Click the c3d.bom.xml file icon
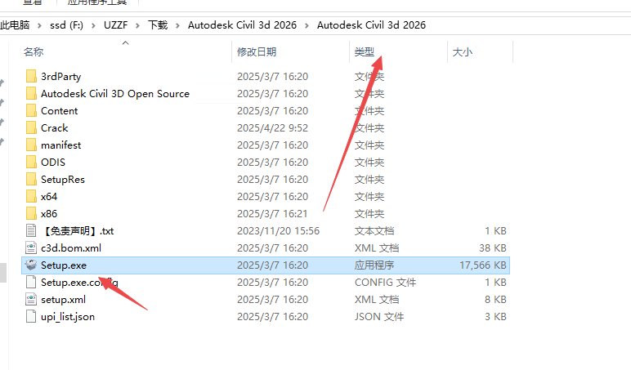The height and width of the screenshot is (370, 631). pos(31,248)
